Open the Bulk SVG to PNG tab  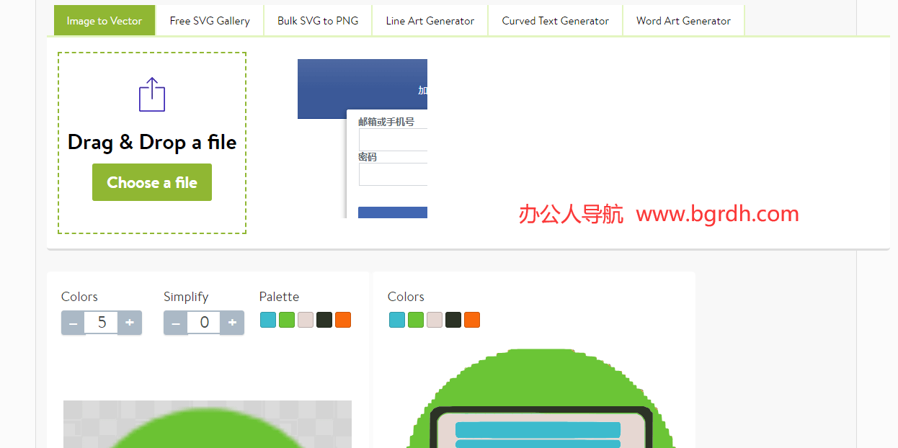click(318, 21)
